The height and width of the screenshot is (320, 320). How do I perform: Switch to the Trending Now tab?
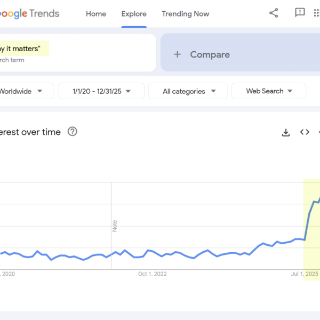pos(186,14)
